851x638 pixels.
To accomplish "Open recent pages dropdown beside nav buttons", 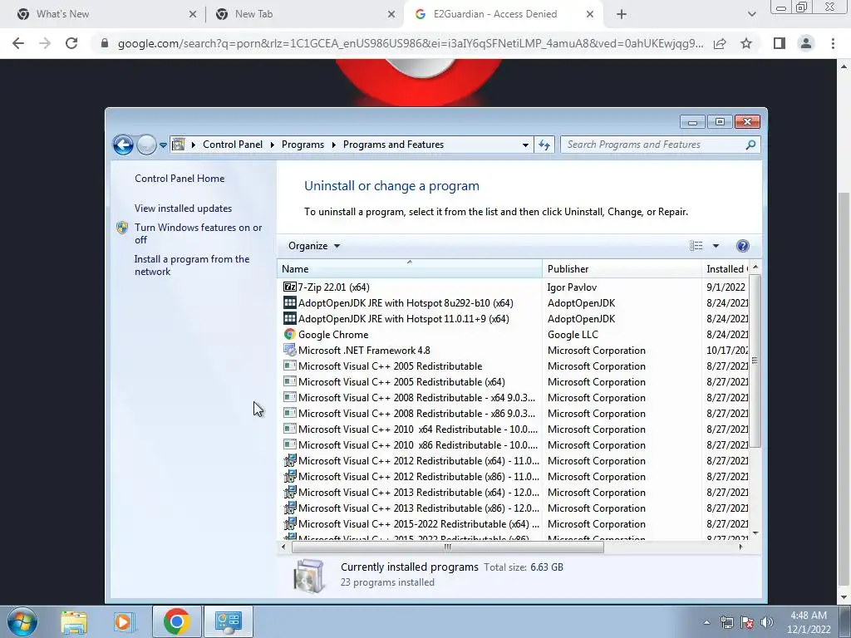I will tap(163, 145).
